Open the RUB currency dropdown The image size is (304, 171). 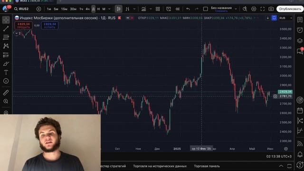285,18
